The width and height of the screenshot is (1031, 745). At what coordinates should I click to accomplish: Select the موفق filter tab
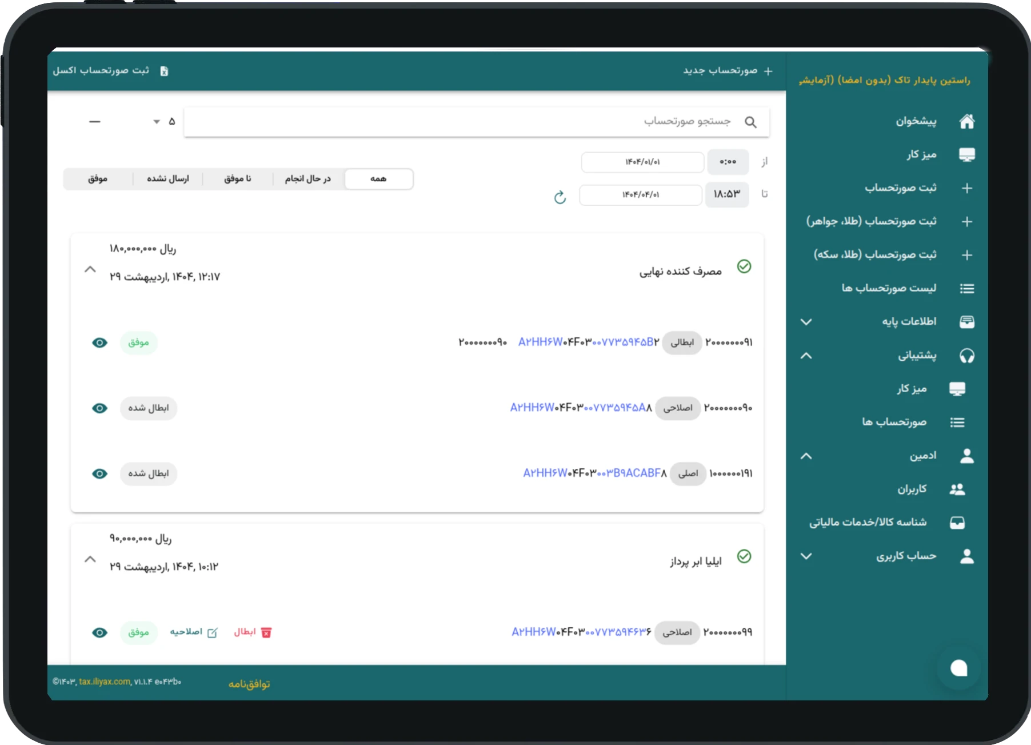(x=98, y=179)
